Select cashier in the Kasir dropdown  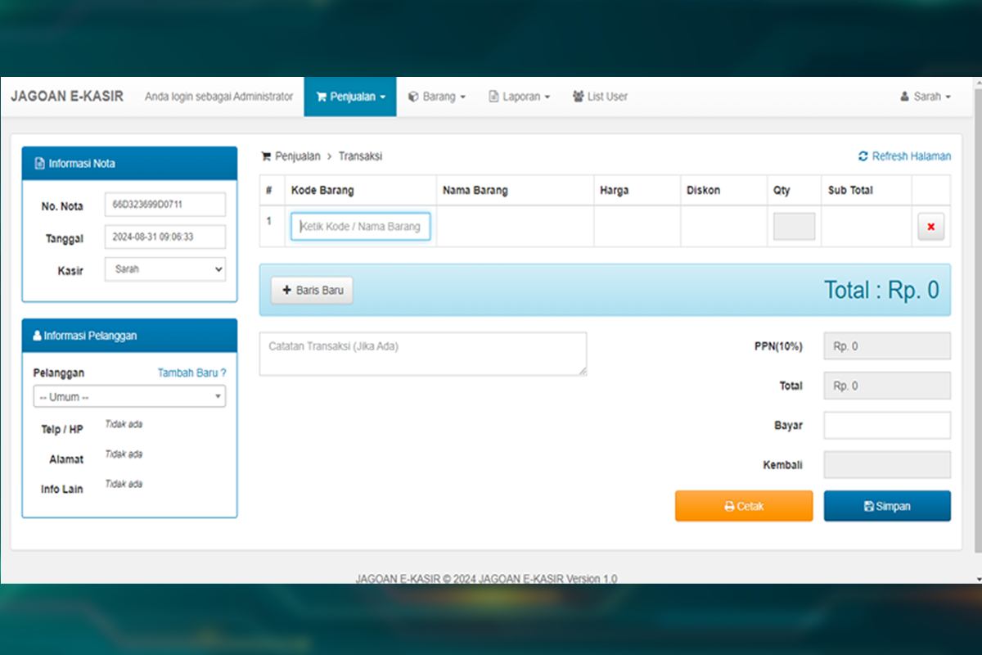[x=164, y=269]
